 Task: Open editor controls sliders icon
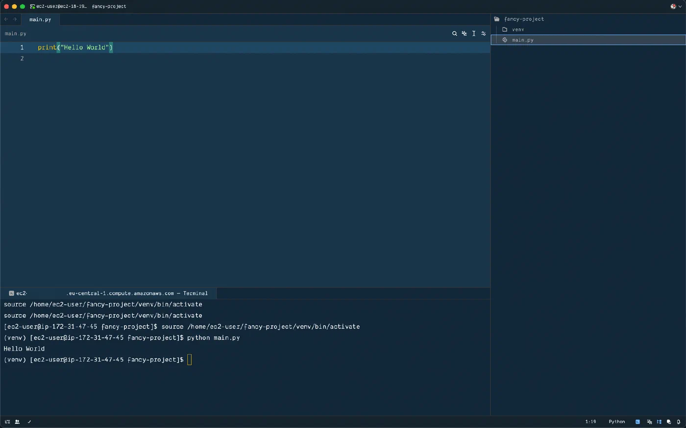click(484, 34)
